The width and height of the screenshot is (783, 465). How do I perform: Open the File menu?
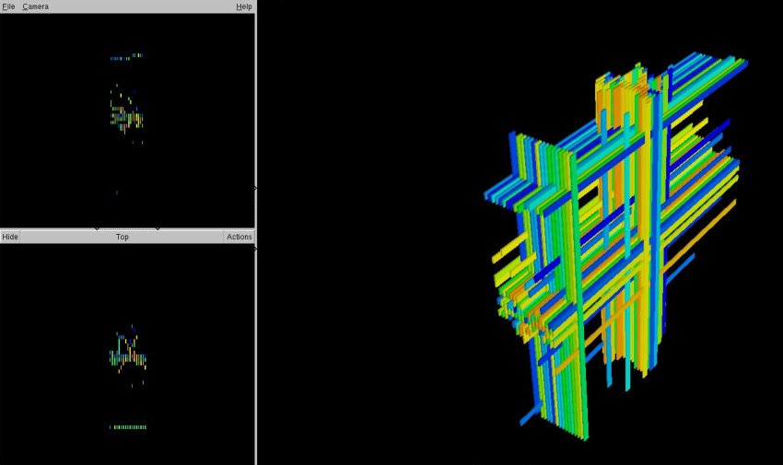(8, 6)
